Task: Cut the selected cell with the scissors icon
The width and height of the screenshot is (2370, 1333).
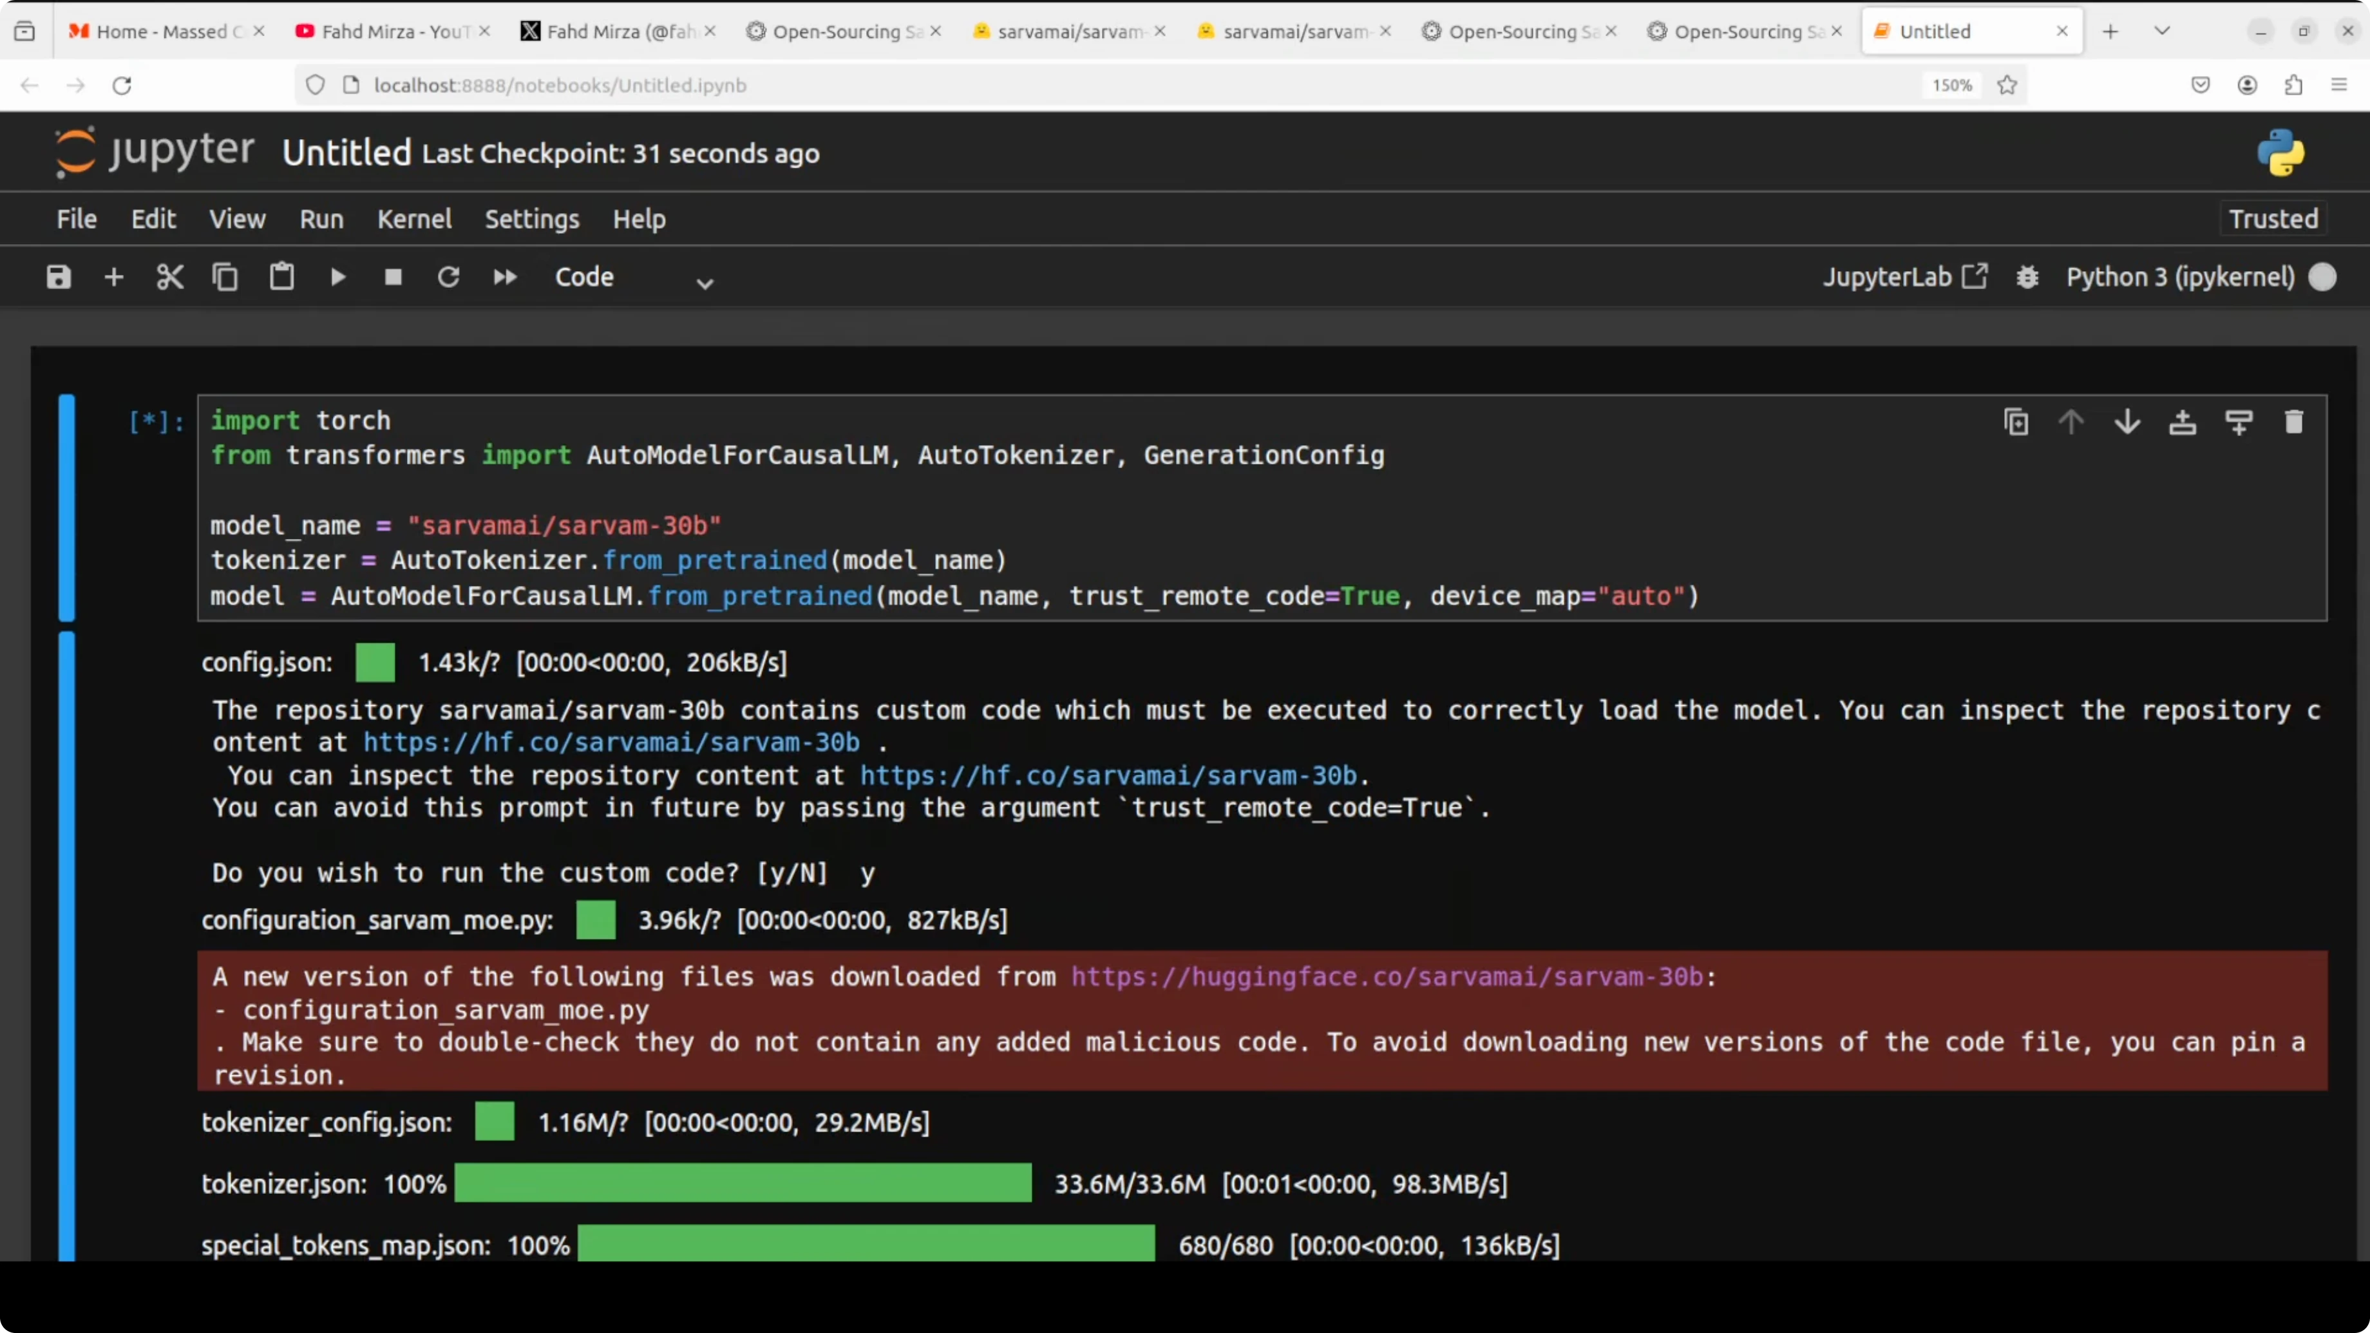Action: (x=170, y=277)
